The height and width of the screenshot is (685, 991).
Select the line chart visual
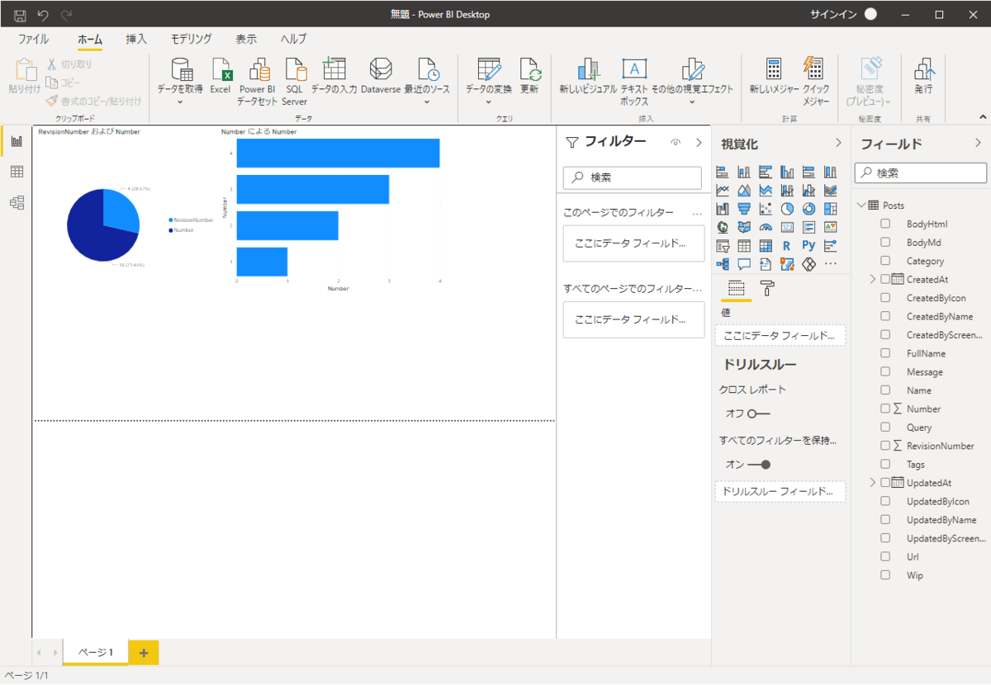[723, 191]
